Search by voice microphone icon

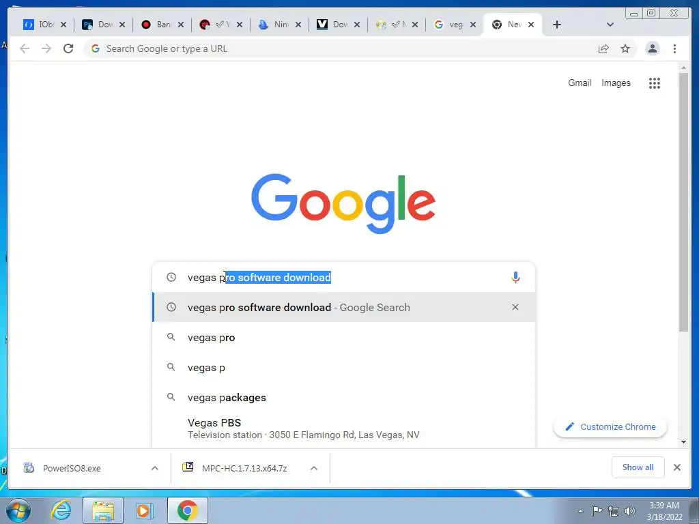pos(515,277)
